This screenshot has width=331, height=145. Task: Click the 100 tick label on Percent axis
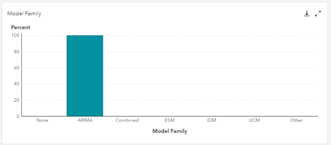15,35
